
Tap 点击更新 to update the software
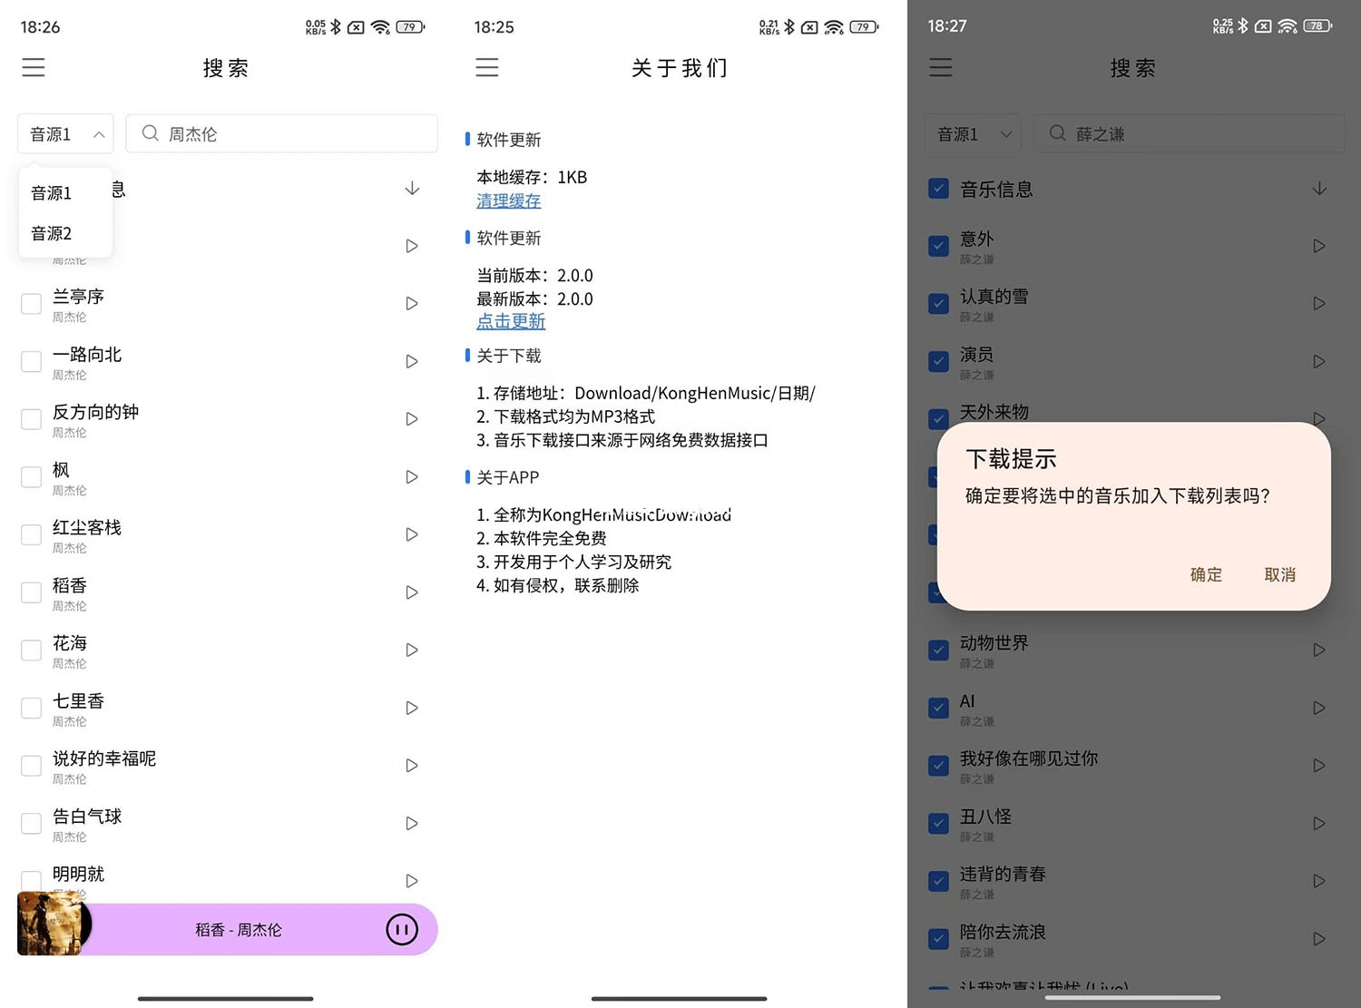pos(511,321)
